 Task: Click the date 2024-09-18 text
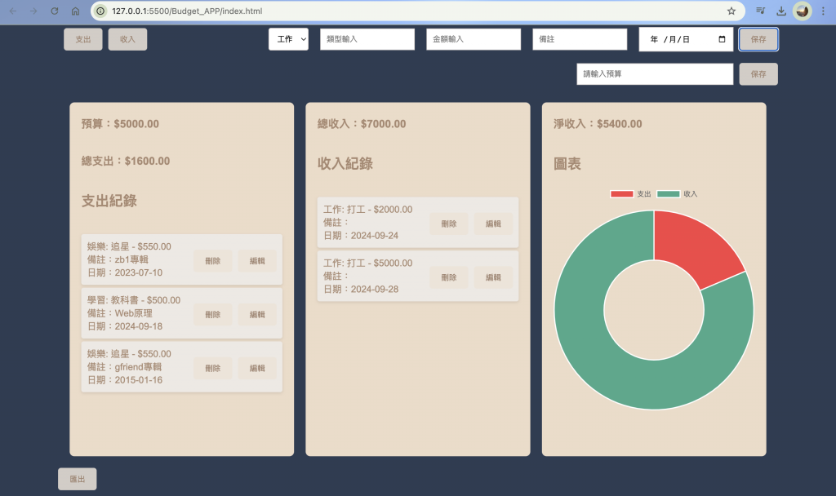coord(139,326)
